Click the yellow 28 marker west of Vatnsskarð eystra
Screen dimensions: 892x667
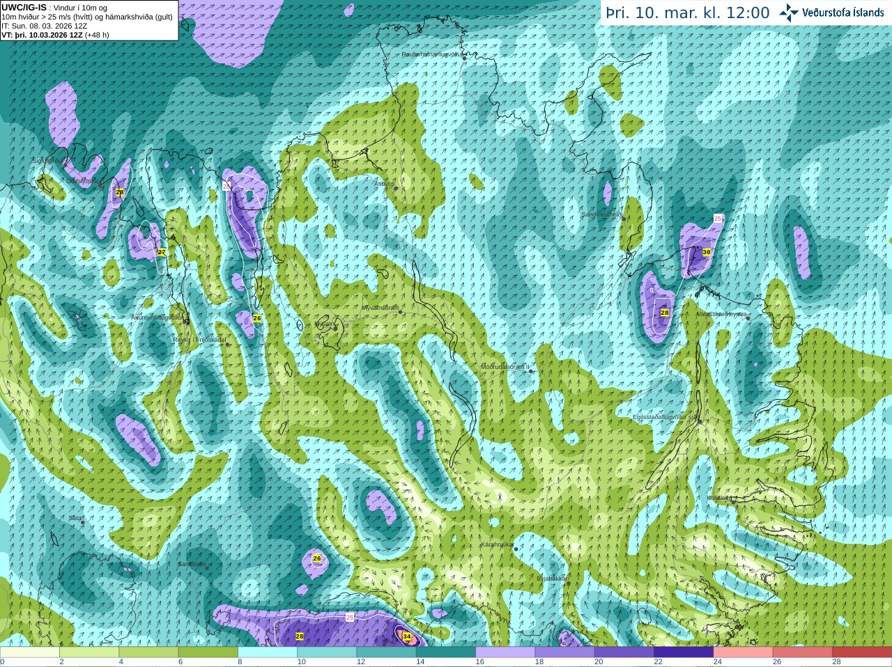(x=665, y=313)
